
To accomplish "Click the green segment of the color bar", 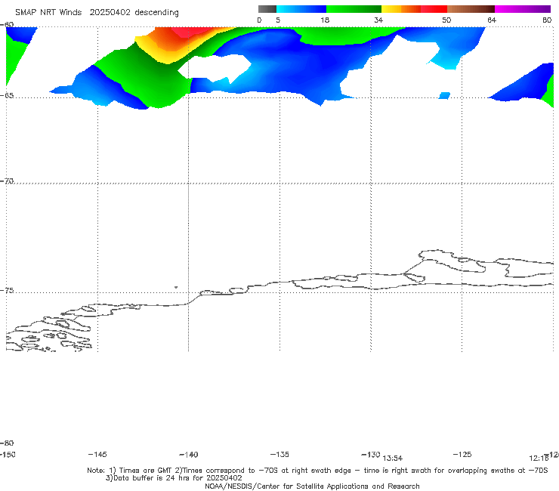I will [x=354, y=9].
